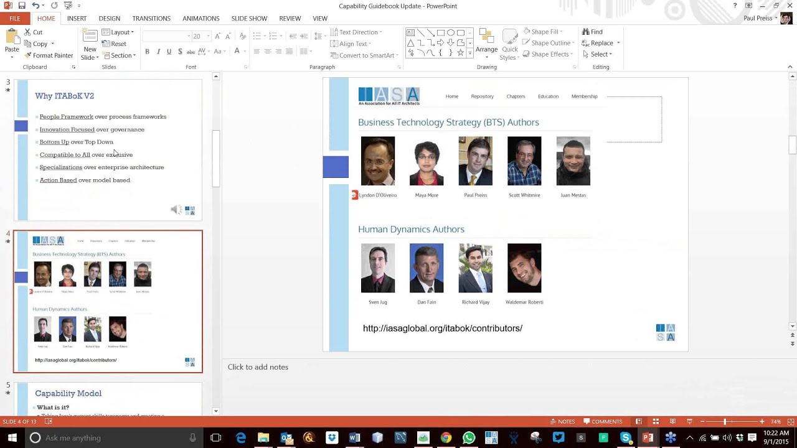Toggle the NOTES pane
The image size is (797, 448).
click(x=562, y=421)
